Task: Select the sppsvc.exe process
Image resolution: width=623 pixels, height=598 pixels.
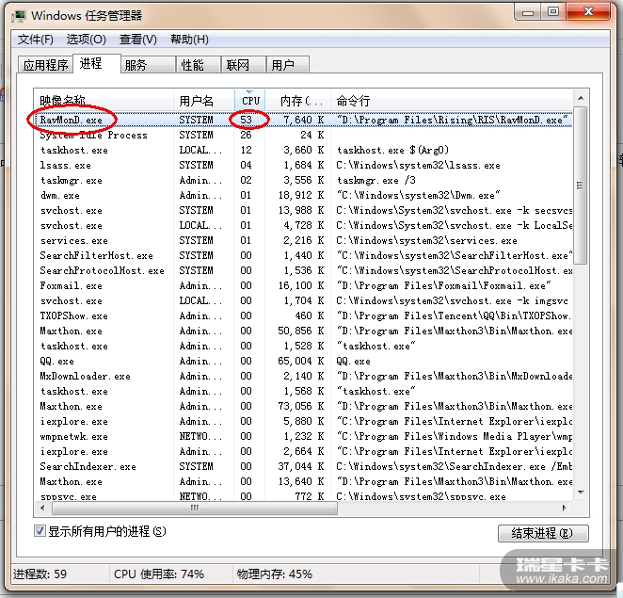Action: click(x=304, y=496)
